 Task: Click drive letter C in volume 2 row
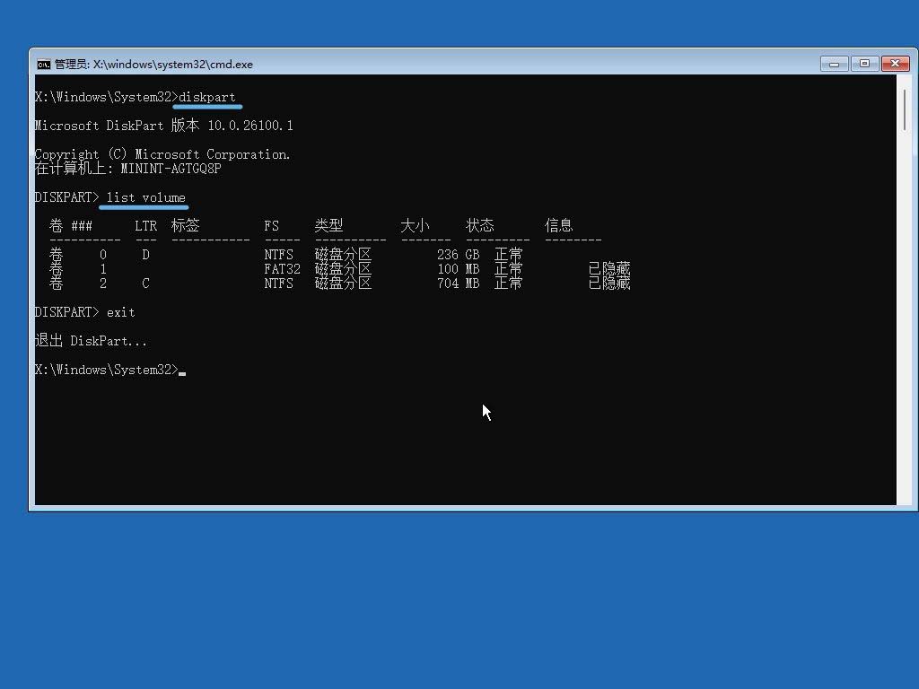tap(146, 283)
